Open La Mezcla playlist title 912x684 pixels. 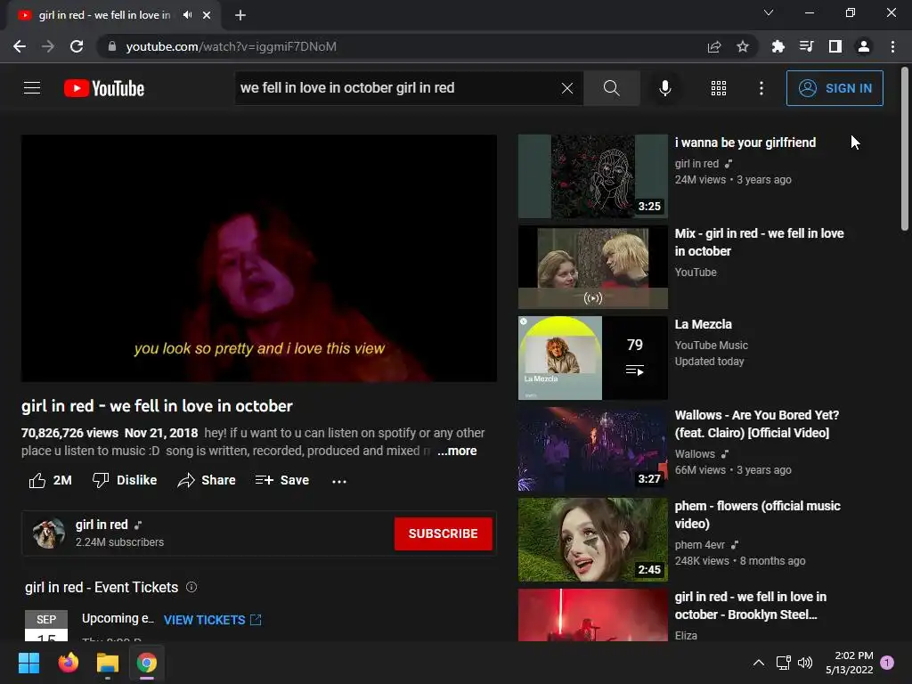point(704,324)
